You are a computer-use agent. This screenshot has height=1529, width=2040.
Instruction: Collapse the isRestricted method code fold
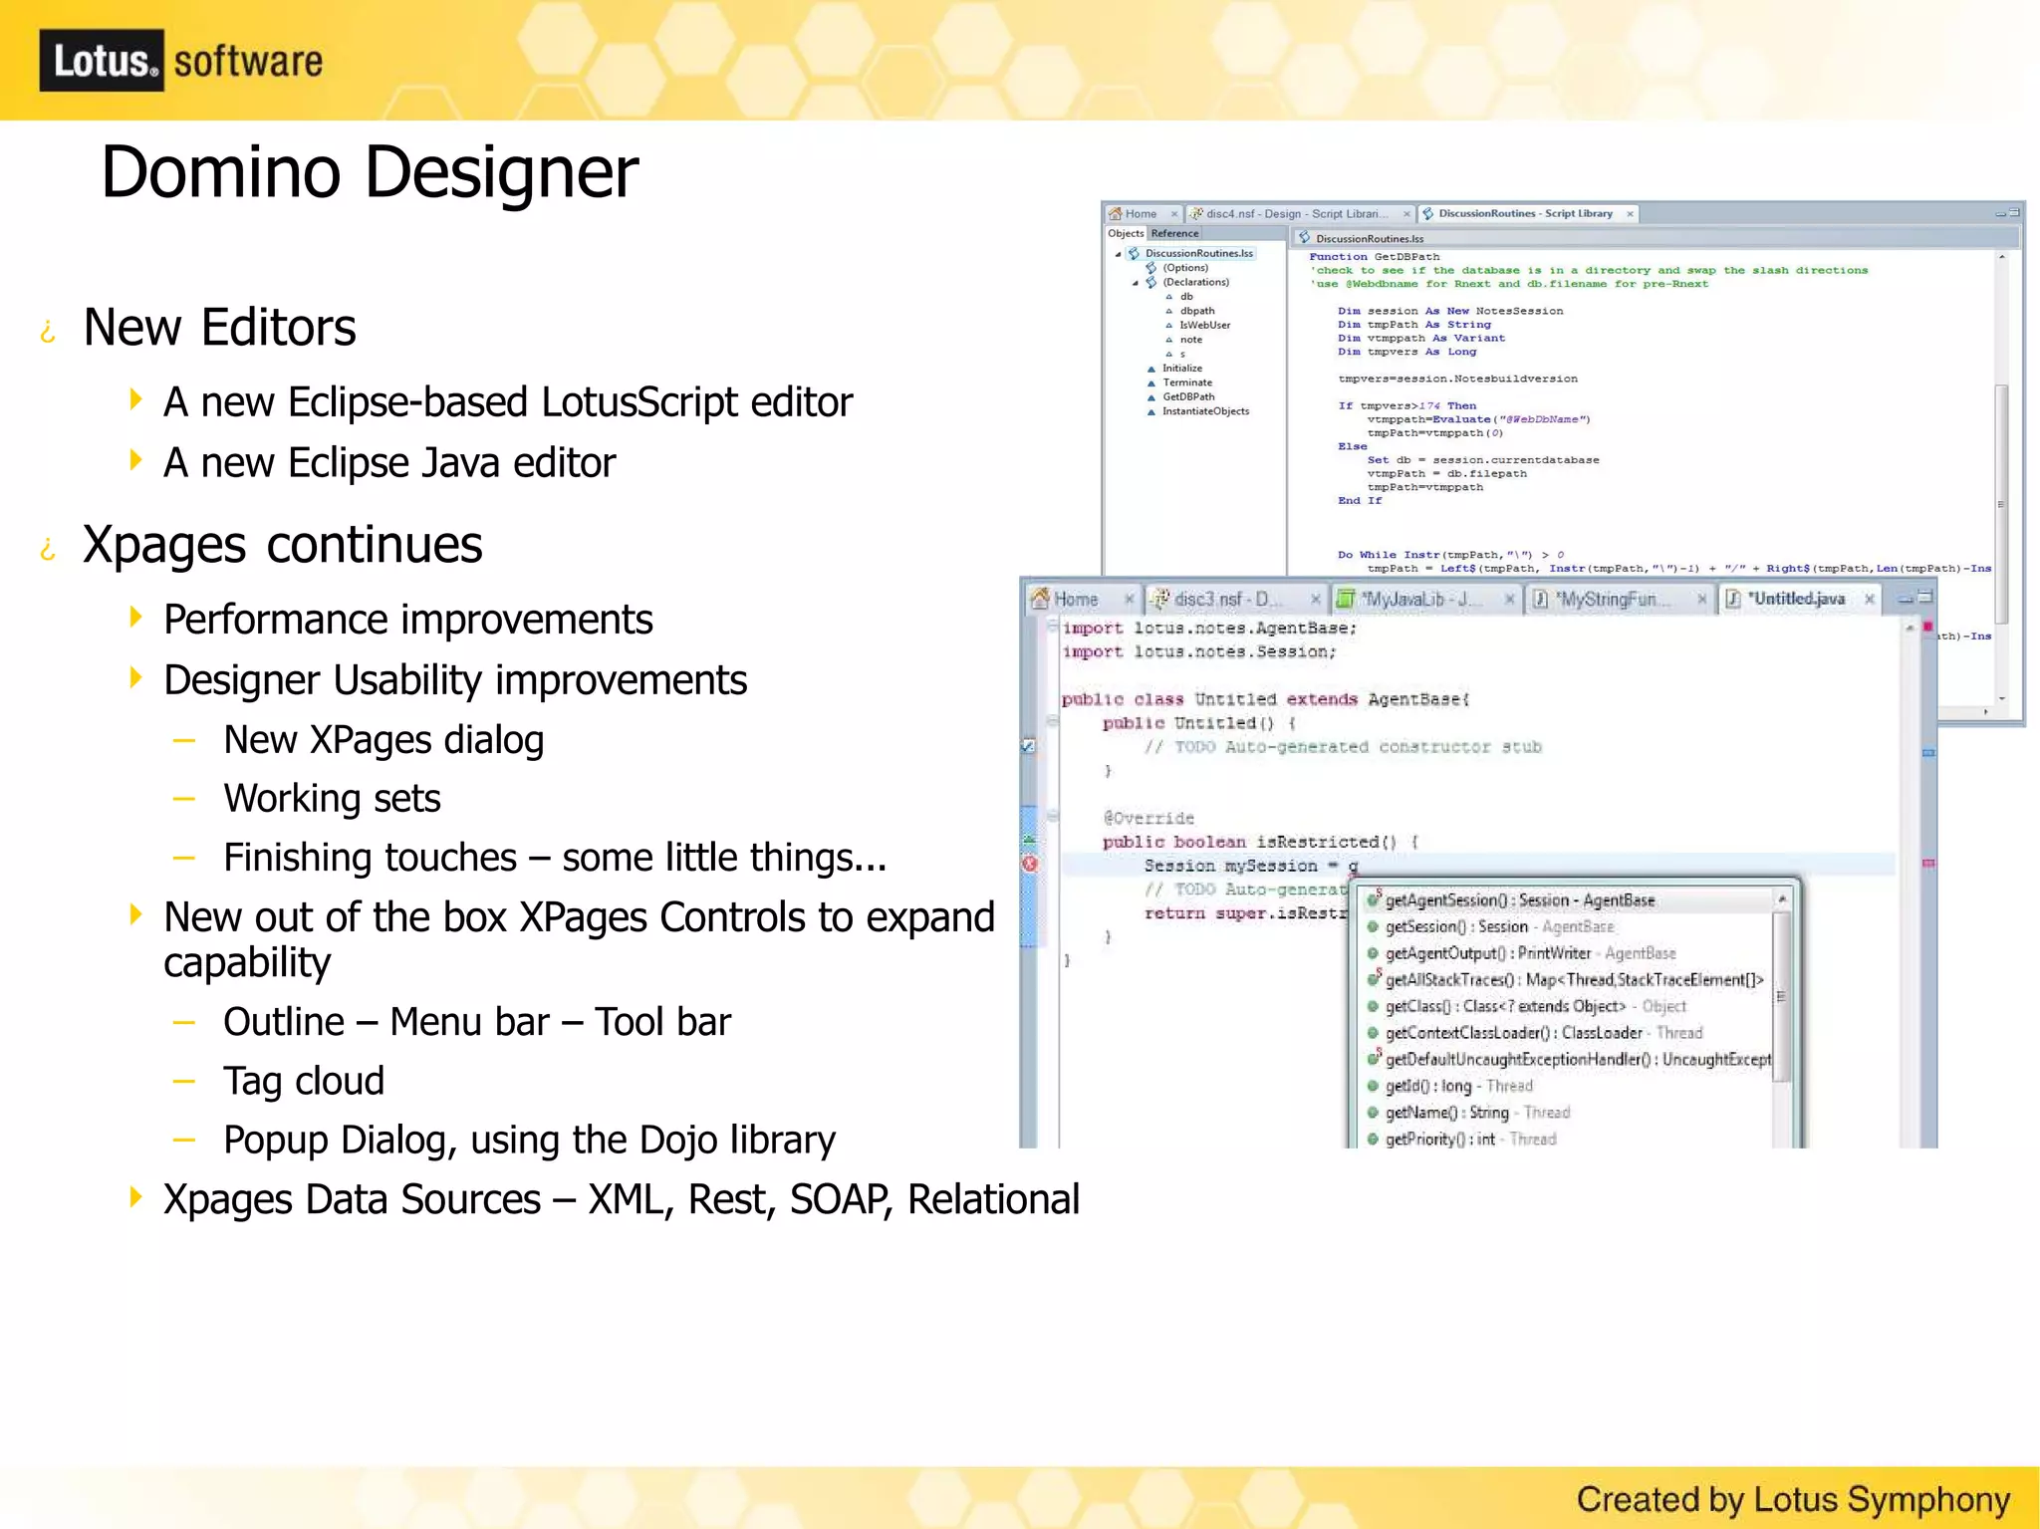pyautogui.click(x=1052, y=818)
